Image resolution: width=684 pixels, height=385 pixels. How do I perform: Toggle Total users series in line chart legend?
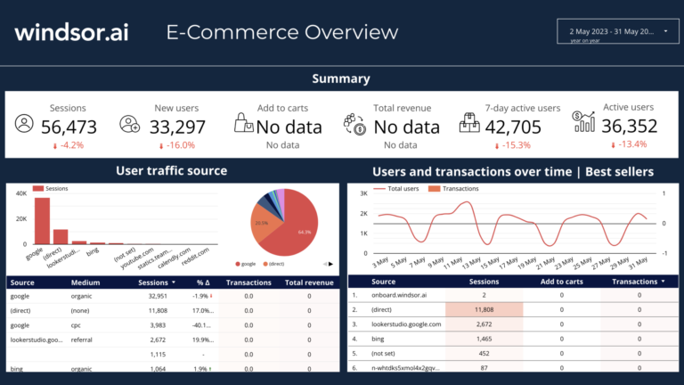[396, 189]
